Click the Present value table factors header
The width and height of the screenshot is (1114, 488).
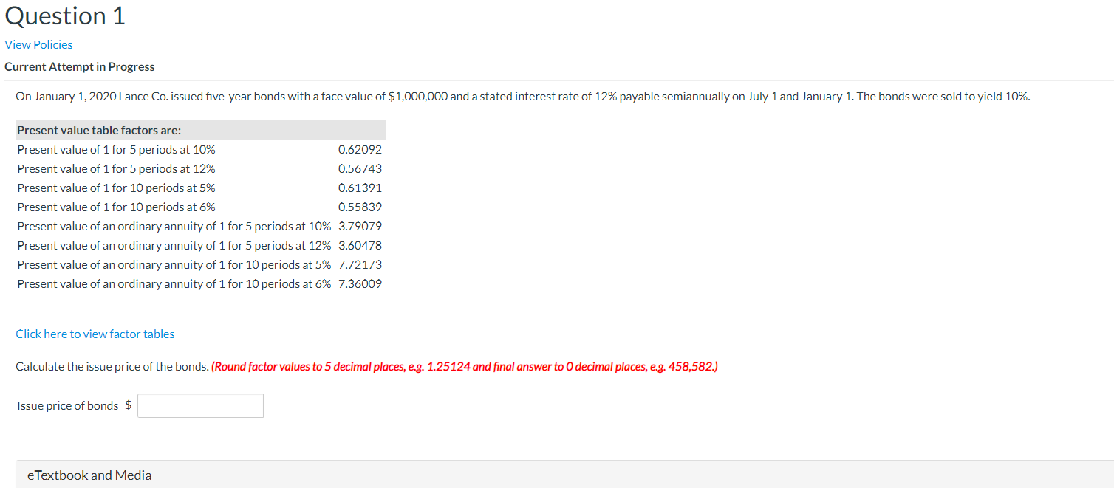point(98,130)
